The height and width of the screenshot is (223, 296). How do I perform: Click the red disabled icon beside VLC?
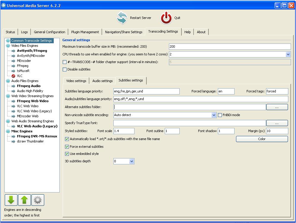(13, 76)
